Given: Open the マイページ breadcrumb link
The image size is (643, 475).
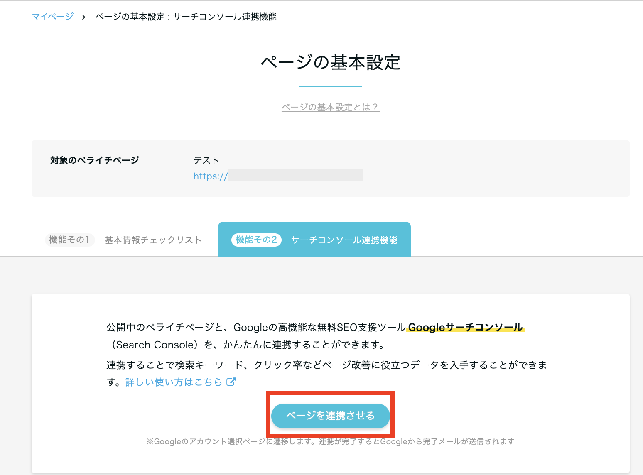Looking at the screenshot, I should click(53, 17).
